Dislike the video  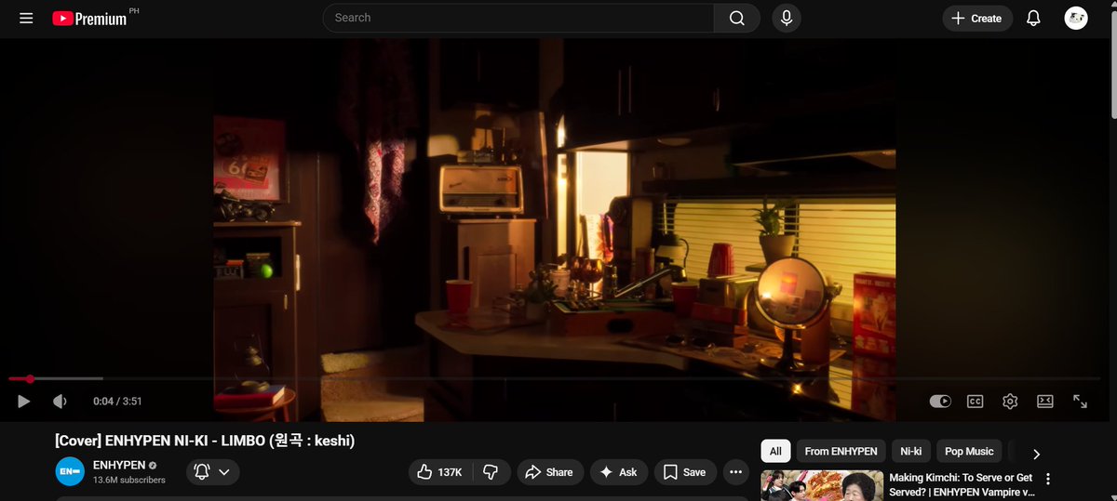pos(492,472)
